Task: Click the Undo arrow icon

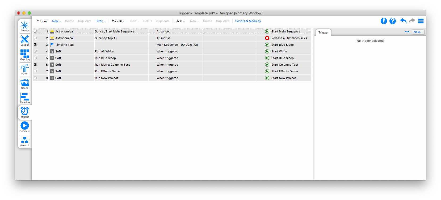Action: [x=403, y=21]
